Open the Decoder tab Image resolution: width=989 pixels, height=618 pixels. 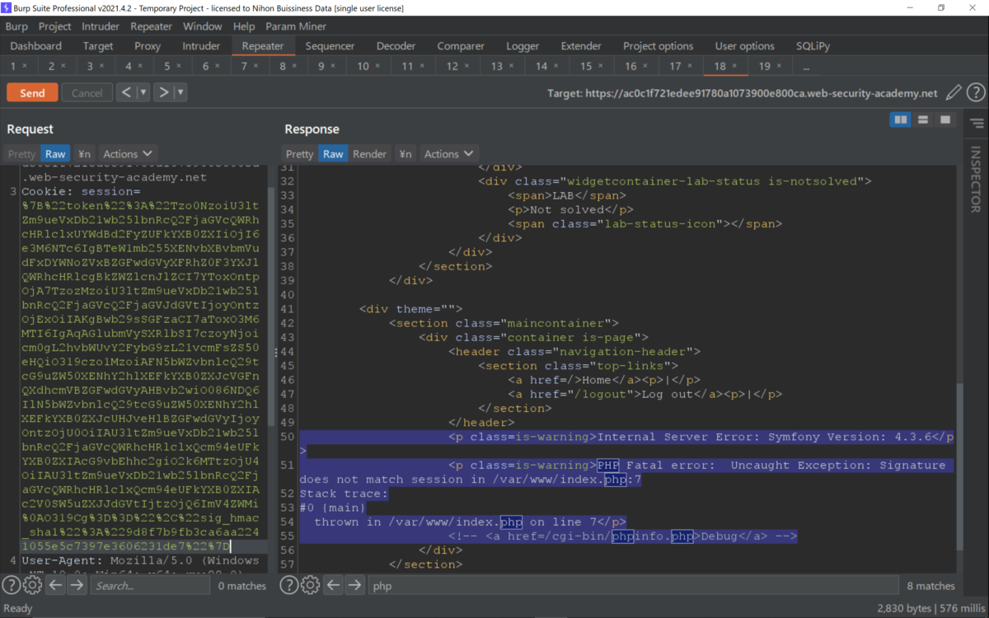coord(396,46)
